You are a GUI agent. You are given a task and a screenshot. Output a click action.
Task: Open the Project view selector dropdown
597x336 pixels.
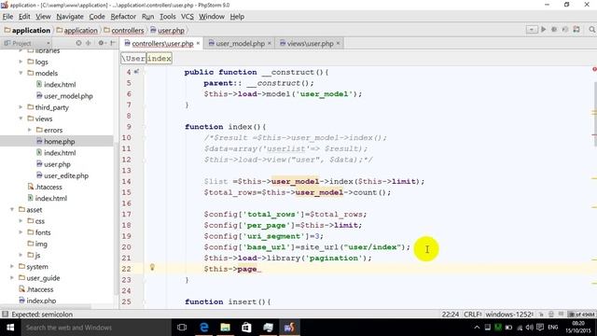point(27,43)
